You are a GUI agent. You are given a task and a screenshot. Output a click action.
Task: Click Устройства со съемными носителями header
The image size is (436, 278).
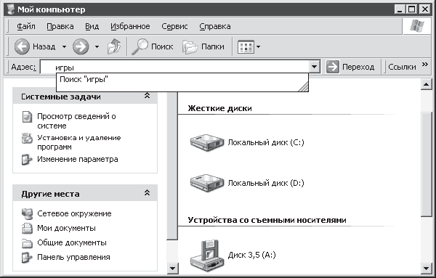267,220
